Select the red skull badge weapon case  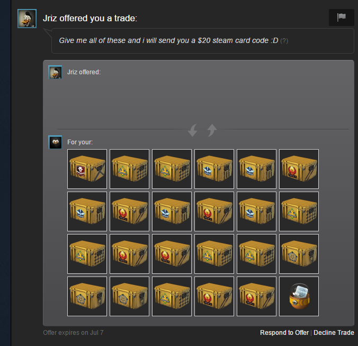click(x=87, y=169)
